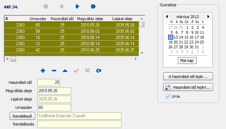Go to previous month in calendar
Viewport: 226px width, 129px height.
click(167, 17)
